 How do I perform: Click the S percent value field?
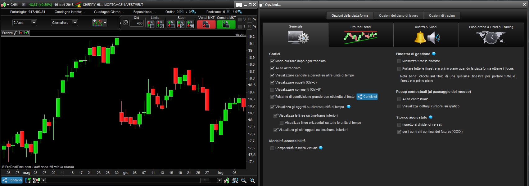[x=249, y=19]
